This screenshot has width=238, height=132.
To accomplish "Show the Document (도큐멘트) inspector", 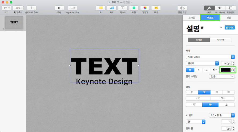I will pos(230,8).
